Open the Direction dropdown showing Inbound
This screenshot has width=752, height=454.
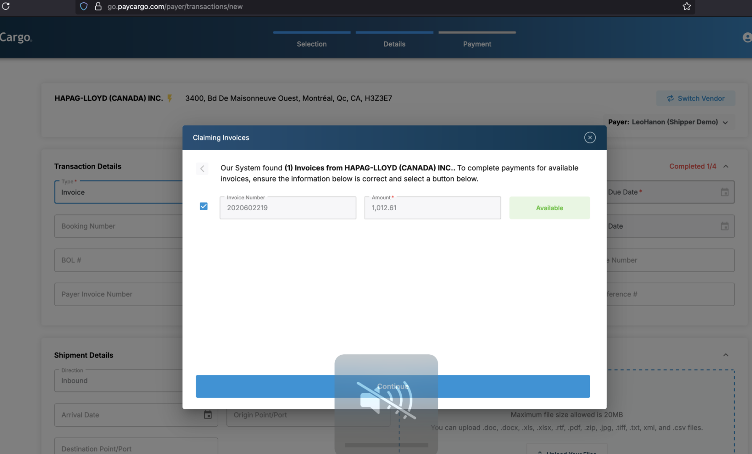pos(118,381)
